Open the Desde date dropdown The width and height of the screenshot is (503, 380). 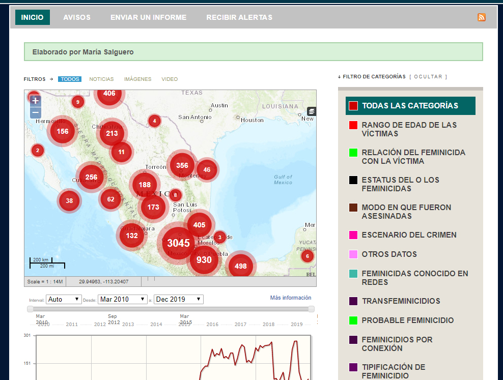123,299
